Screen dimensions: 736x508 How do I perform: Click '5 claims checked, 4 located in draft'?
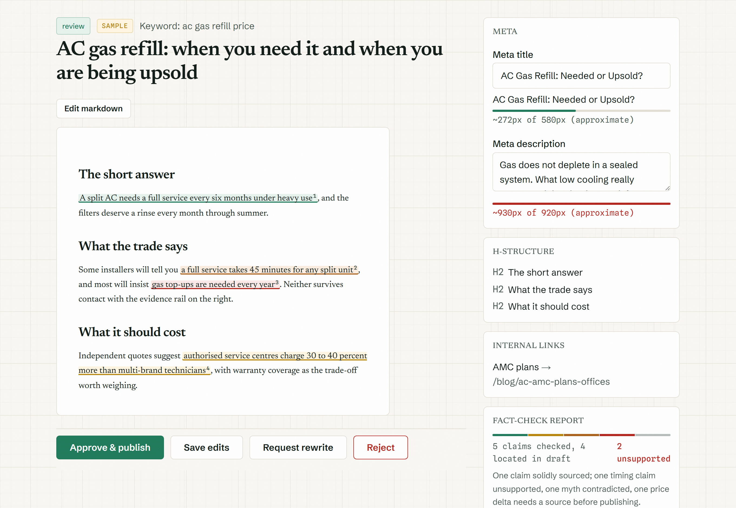[x=539, y=452]
